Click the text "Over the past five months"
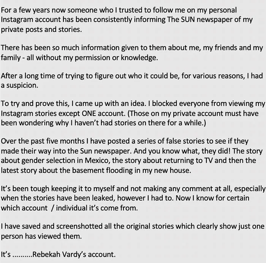Screen dimensions: 266x263 coord(43,141)
